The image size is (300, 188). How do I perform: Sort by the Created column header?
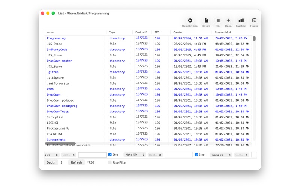pos(191,32)
